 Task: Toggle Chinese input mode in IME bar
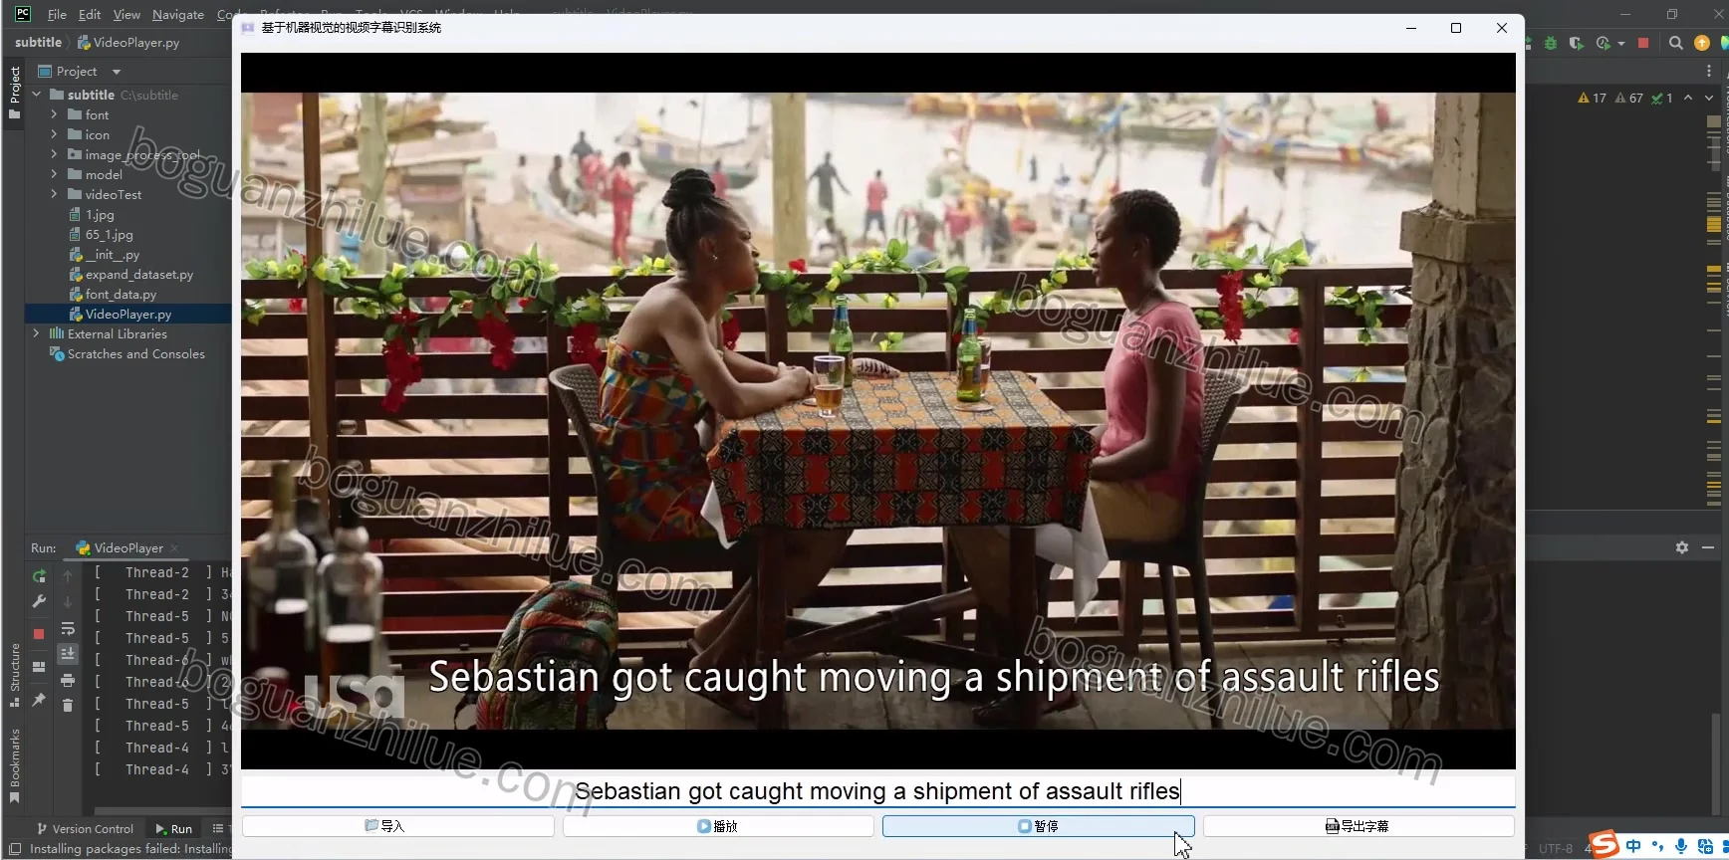point(1633,846)
